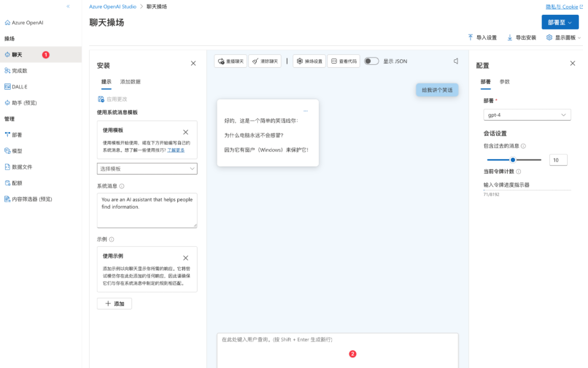Close the 使用模板 card
This screenshot has height=368, width=588.
185,132
